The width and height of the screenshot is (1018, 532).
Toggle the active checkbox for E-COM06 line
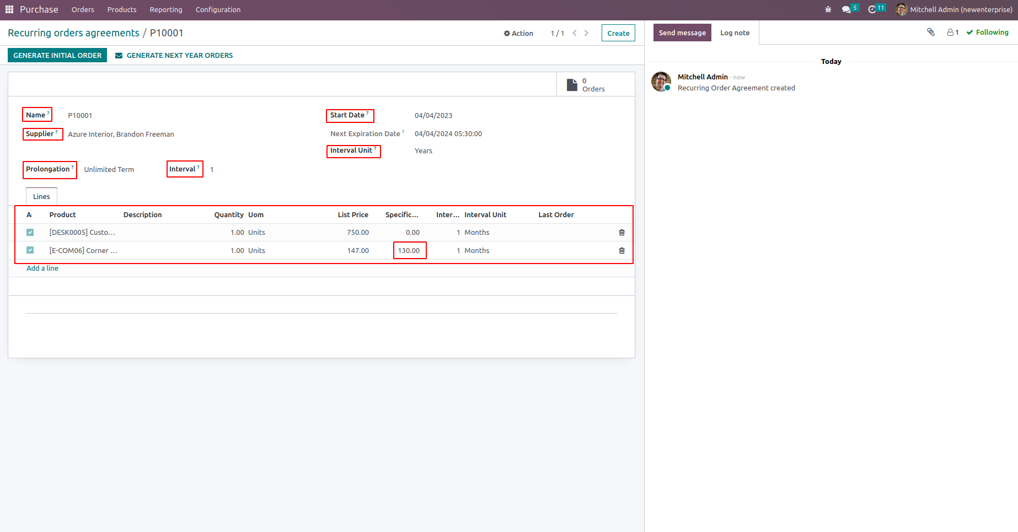tap(30, 250)
